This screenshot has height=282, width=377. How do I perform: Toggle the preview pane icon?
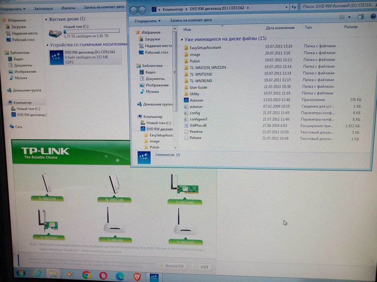click(x=361, y=17)
